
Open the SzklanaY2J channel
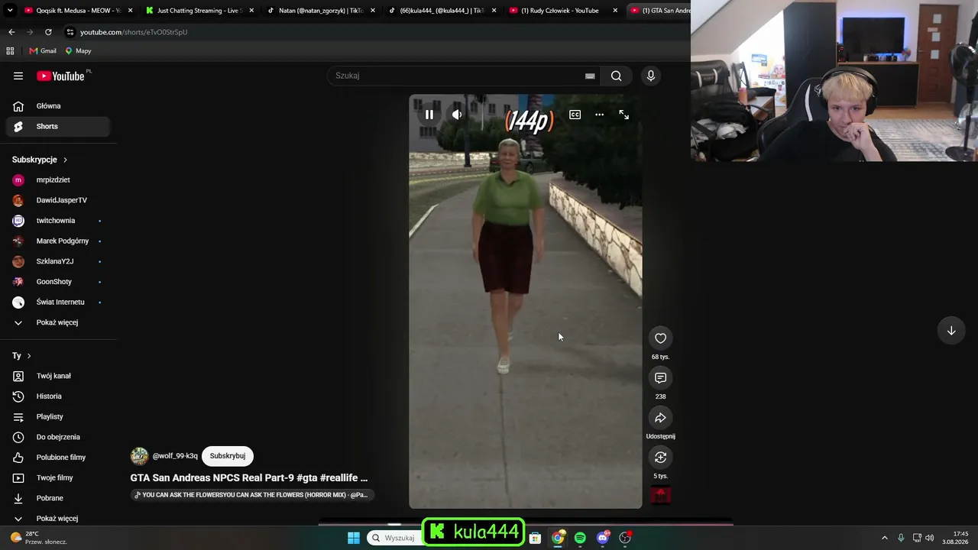click(58, 261)
